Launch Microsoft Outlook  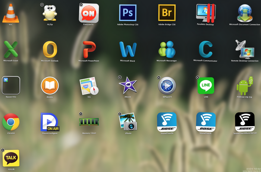click(50, 50)
